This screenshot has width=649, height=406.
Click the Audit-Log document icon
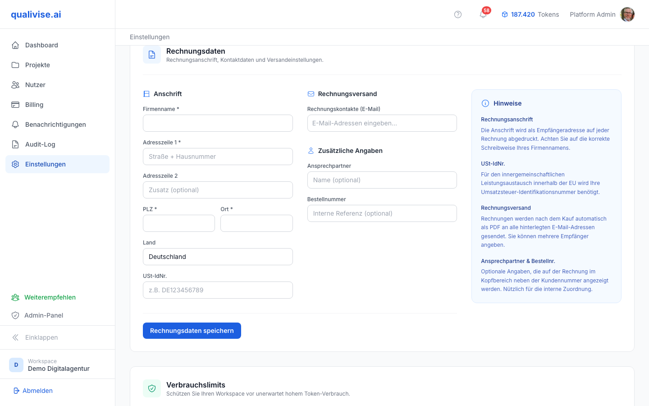[x=15, y=144]
